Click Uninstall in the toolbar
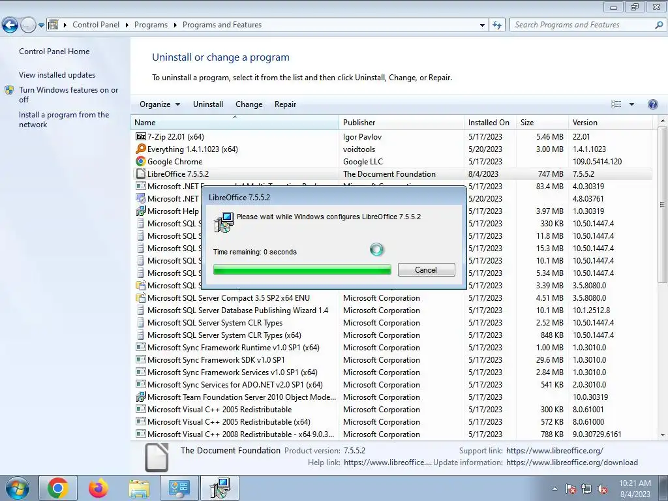Viewport: 668px width, 501px height. pyautogui.click(x=208, y=104)
